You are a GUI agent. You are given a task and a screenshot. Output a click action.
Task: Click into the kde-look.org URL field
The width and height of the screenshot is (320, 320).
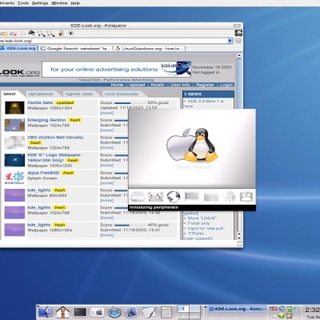pos(114,41)
